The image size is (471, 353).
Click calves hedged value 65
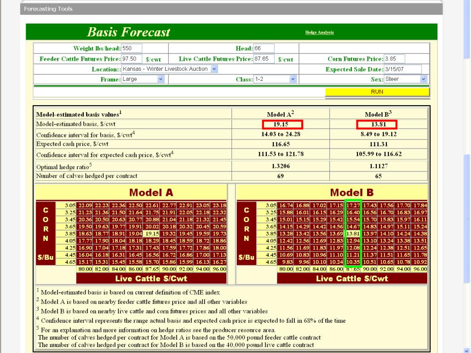click(379, 176)
